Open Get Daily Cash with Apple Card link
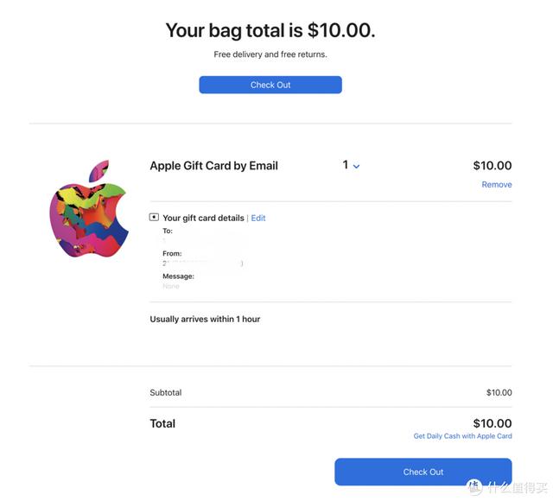553x501 pixels. (462, 436)
